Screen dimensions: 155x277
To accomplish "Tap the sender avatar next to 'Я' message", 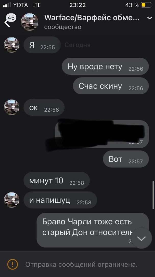I will coord(11,45).
